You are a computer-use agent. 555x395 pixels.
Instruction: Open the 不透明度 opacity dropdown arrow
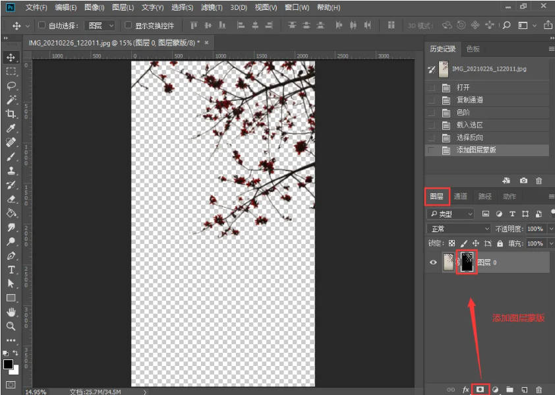(x=551, y=229)
